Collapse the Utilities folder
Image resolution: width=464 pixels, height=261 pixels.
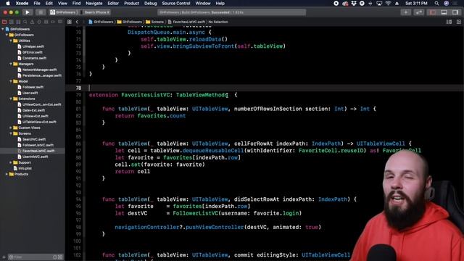(11, 41)
